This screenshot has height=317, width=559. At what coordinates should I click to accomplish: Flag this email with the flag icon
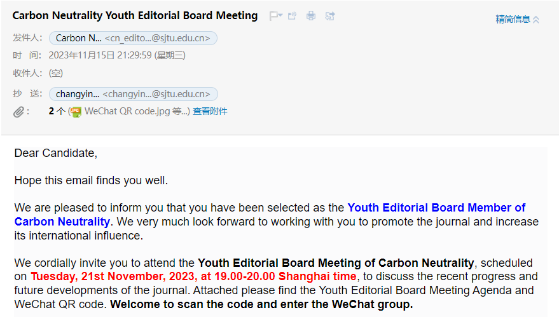[x=273, y=16]
